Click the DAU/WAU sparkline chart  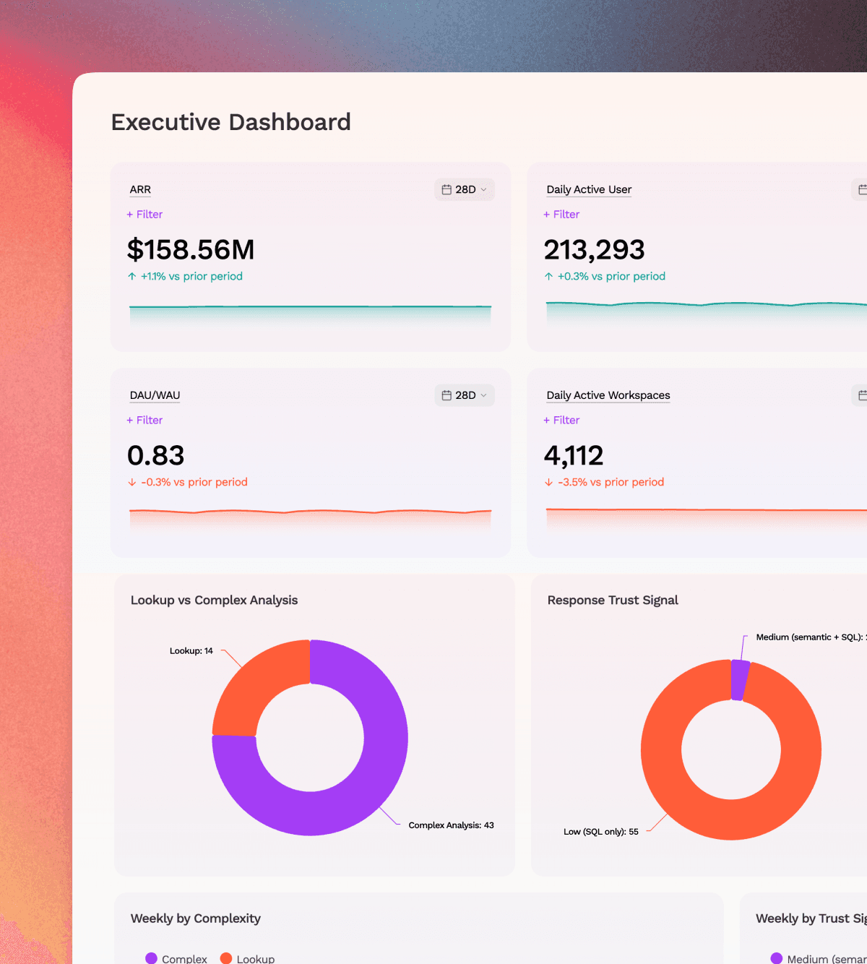(310, 521)
